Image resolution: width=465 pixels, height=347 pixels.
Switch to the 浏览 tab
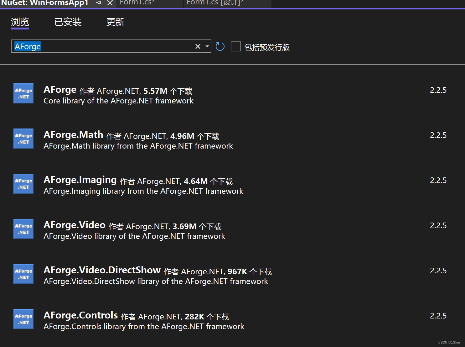click(x=20, y=22)
